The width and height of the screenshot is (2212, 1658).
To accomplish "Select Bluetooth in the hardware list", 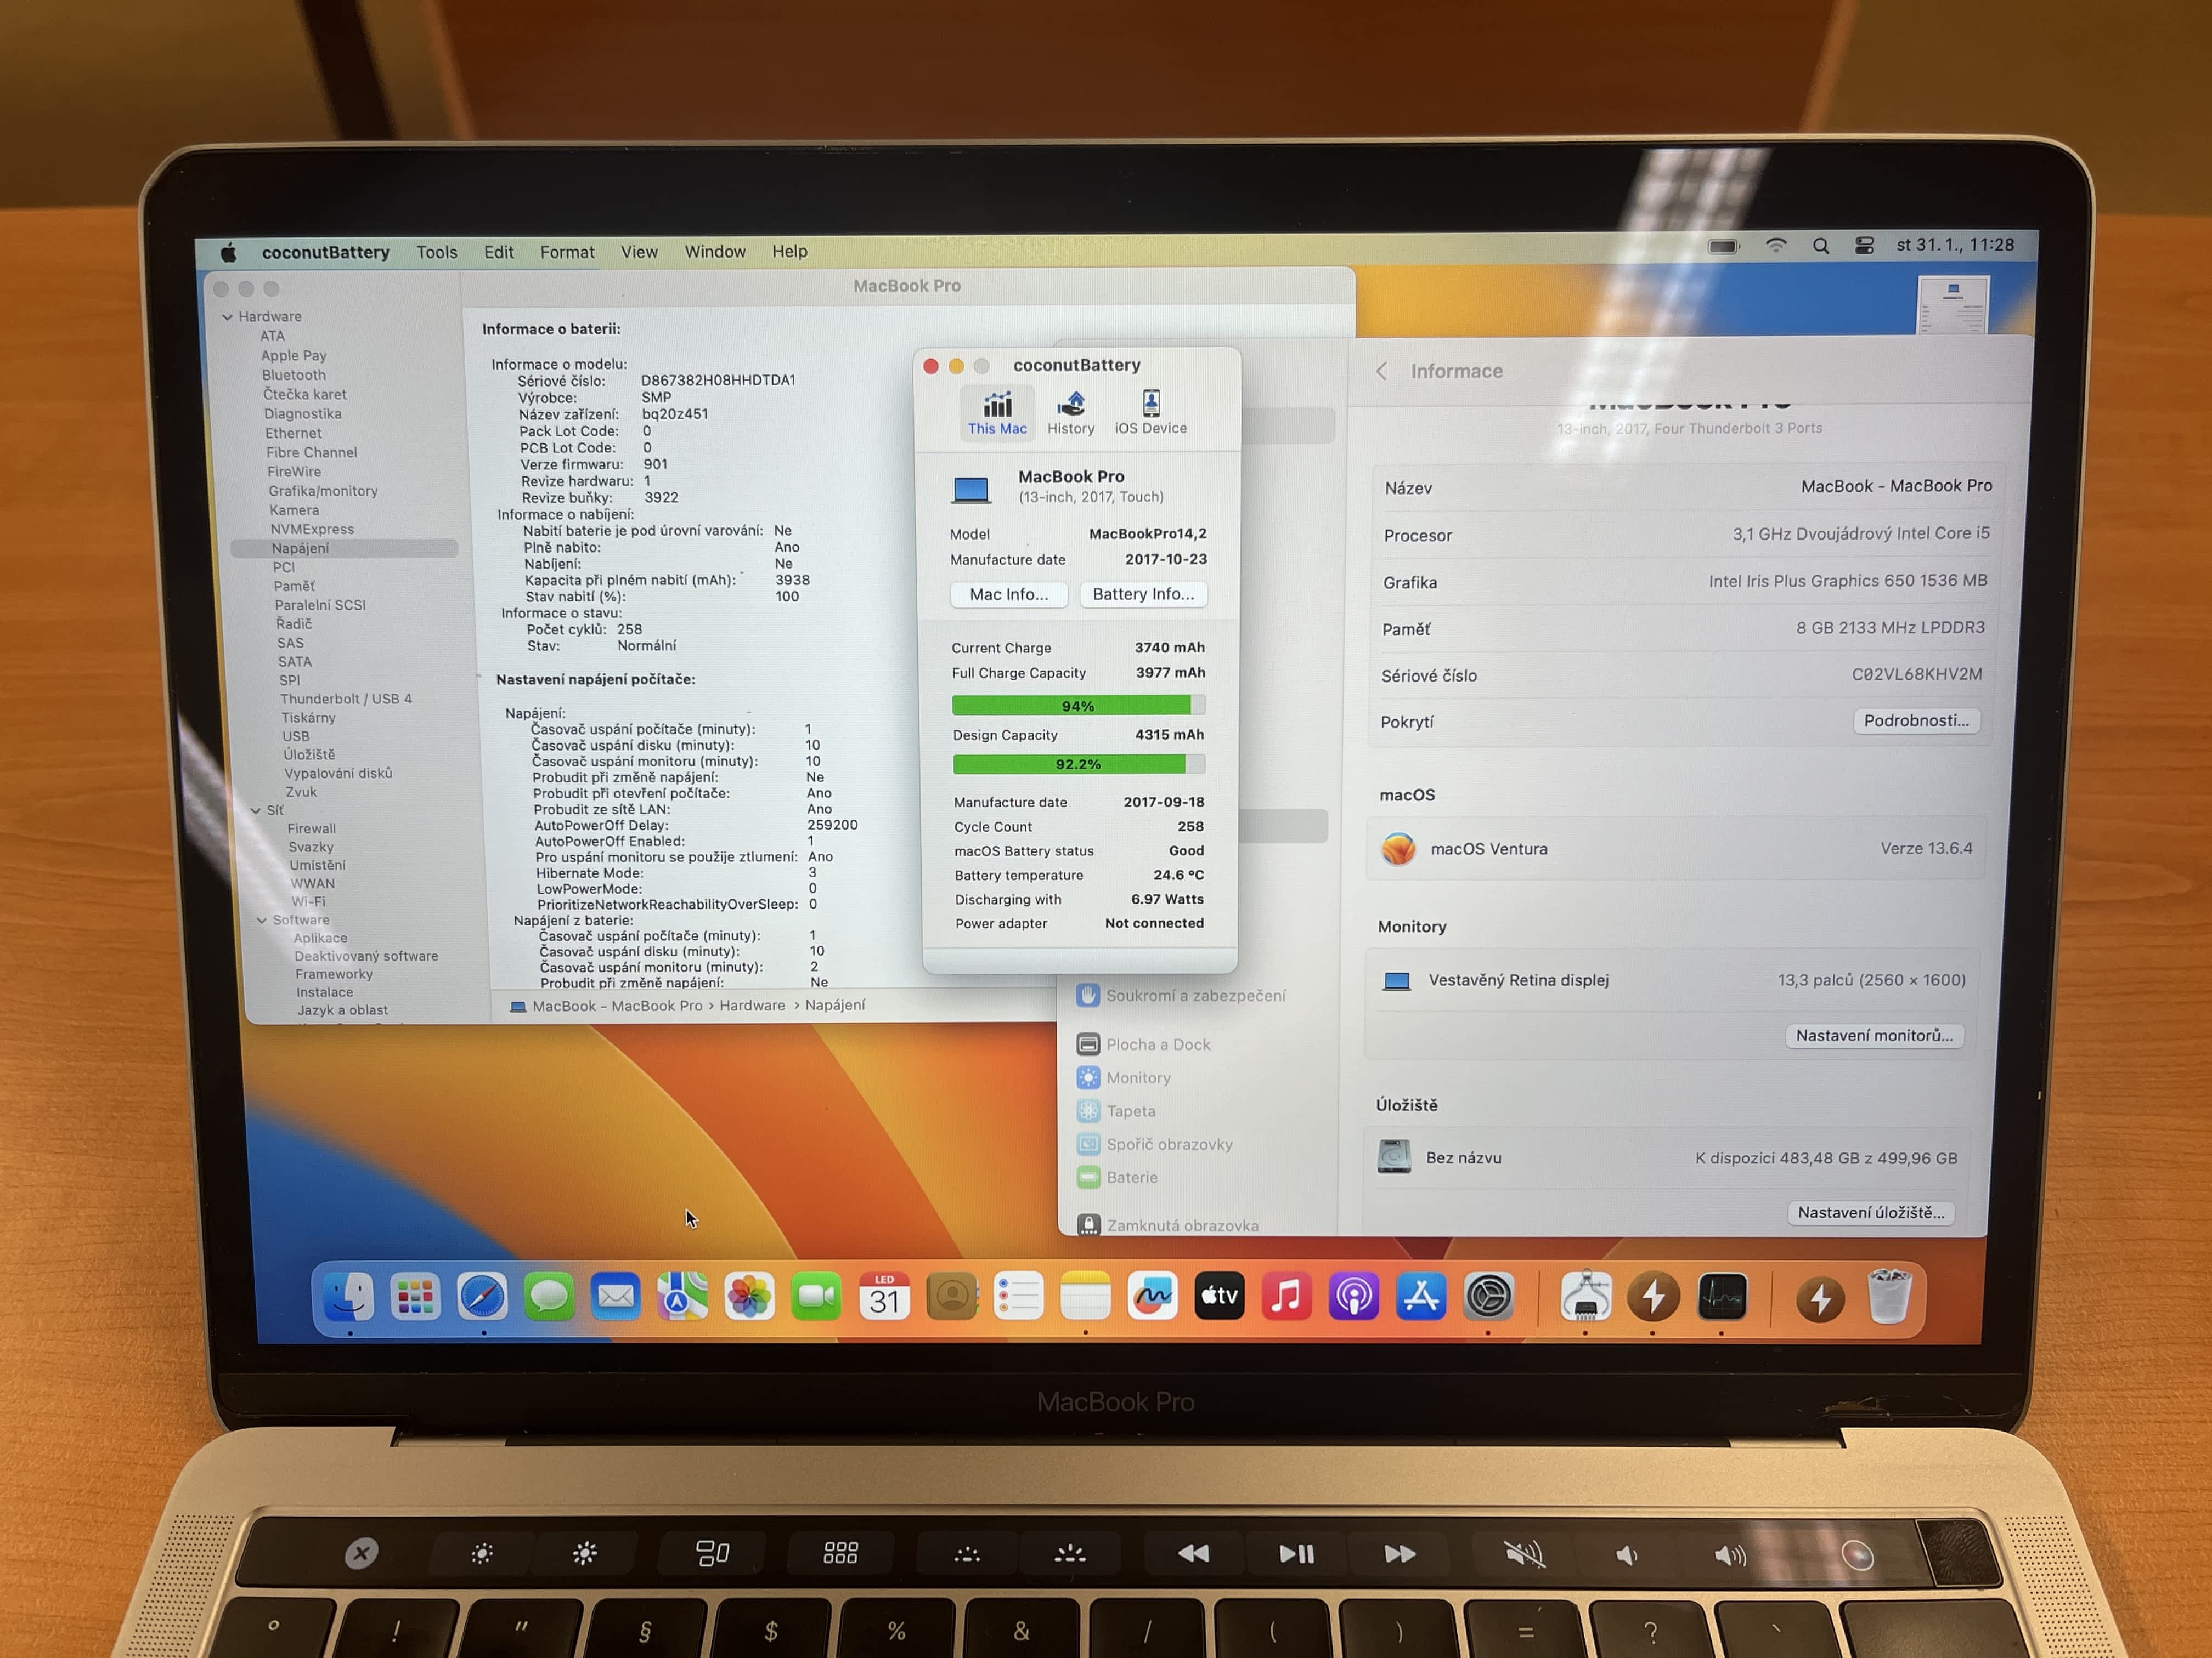I will (x=293, y=375).
